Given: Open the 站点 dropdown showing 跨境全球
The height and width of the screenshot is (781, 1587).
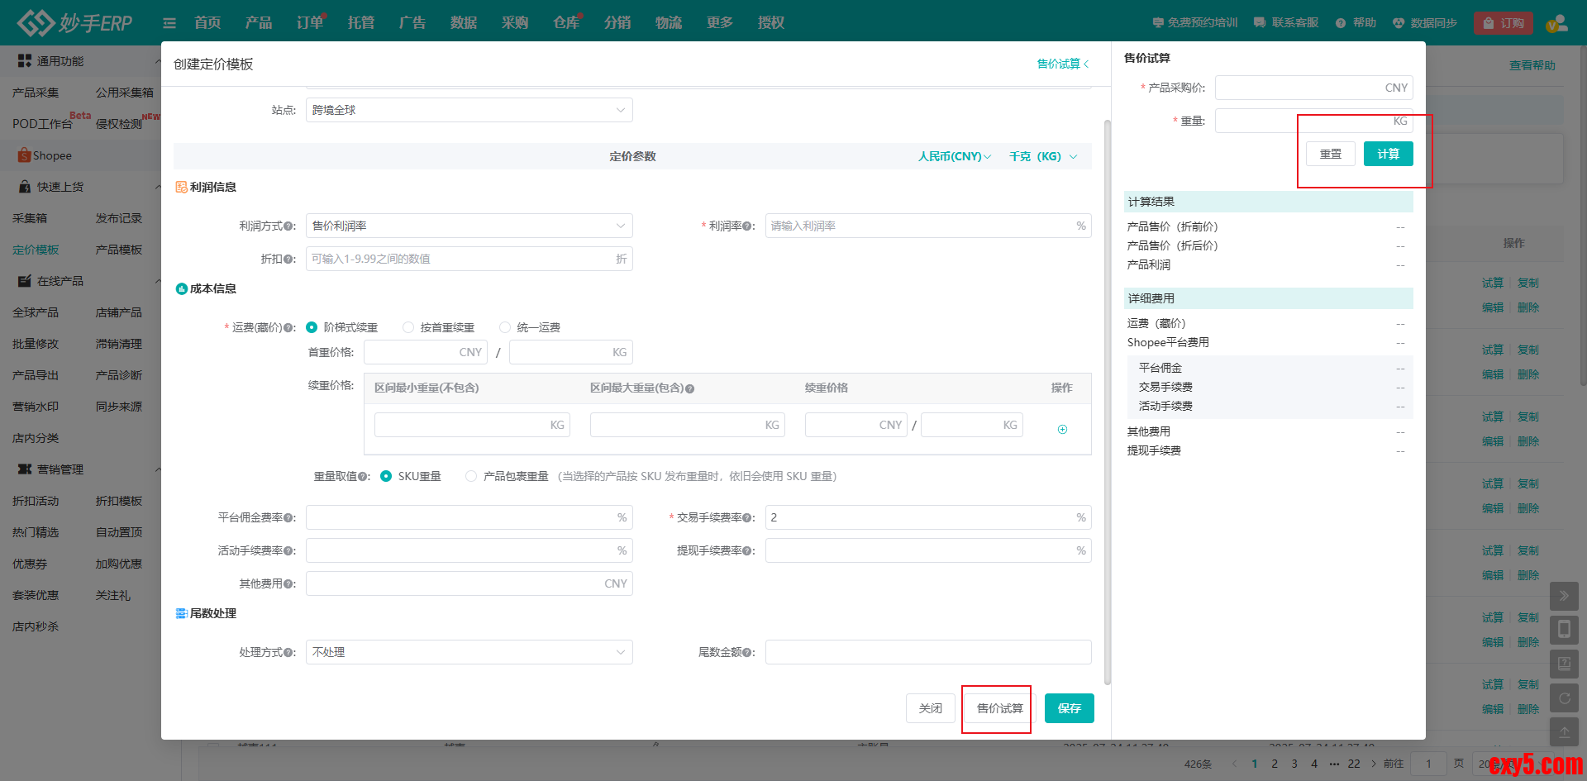Looking at the screenshot, I should click(469, 111).
